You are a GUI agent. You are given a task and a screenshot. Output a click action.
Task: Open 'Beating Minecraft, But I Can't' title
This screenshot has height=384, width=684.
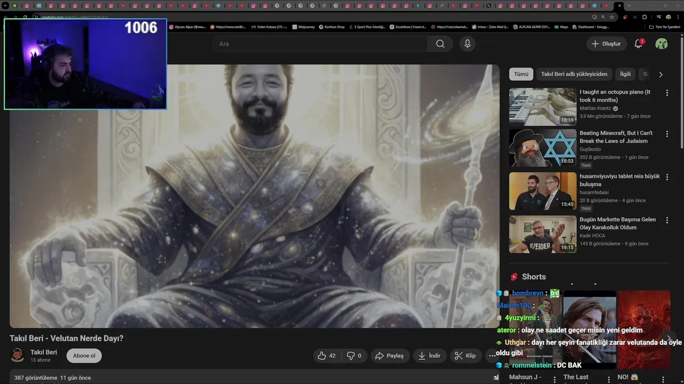(616, 137)
